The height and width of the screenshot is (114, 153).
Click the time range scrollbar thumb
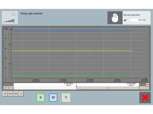click(108, 88)
